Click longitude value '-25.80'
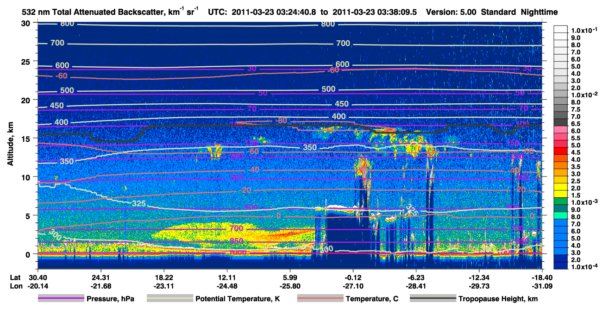Viewport: 602px width, 309px height. [x=290, y=286]
